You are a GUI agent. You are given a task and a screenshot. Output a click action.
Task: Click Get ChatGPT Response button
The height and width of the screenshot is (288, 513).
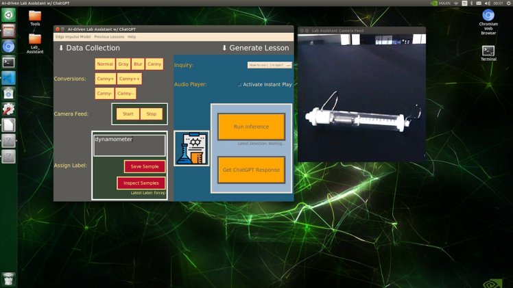tap(251, 170)
